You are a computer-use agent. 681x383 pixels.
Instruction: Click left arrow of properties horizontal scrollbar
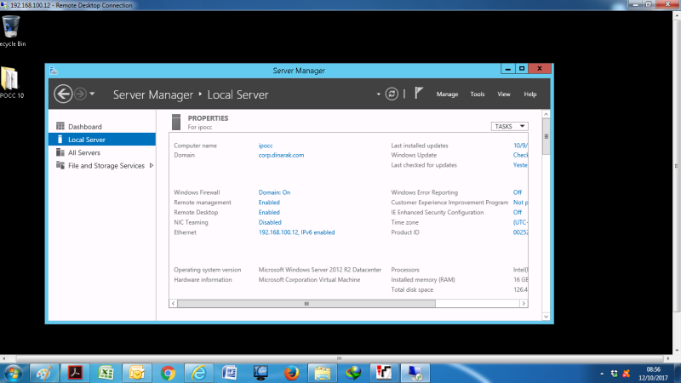174,304
